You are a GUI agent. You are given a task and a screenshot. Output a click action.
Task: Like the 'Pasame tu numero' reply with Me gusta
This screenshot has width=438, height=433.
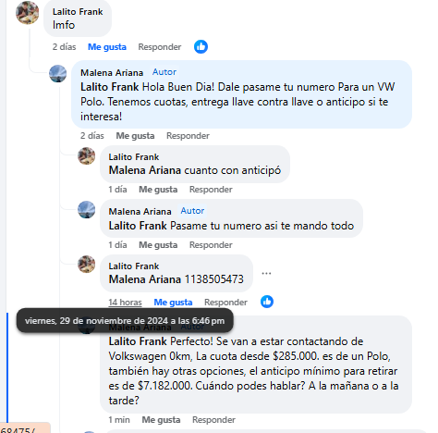pyautogui.click(x=158, y=245)
